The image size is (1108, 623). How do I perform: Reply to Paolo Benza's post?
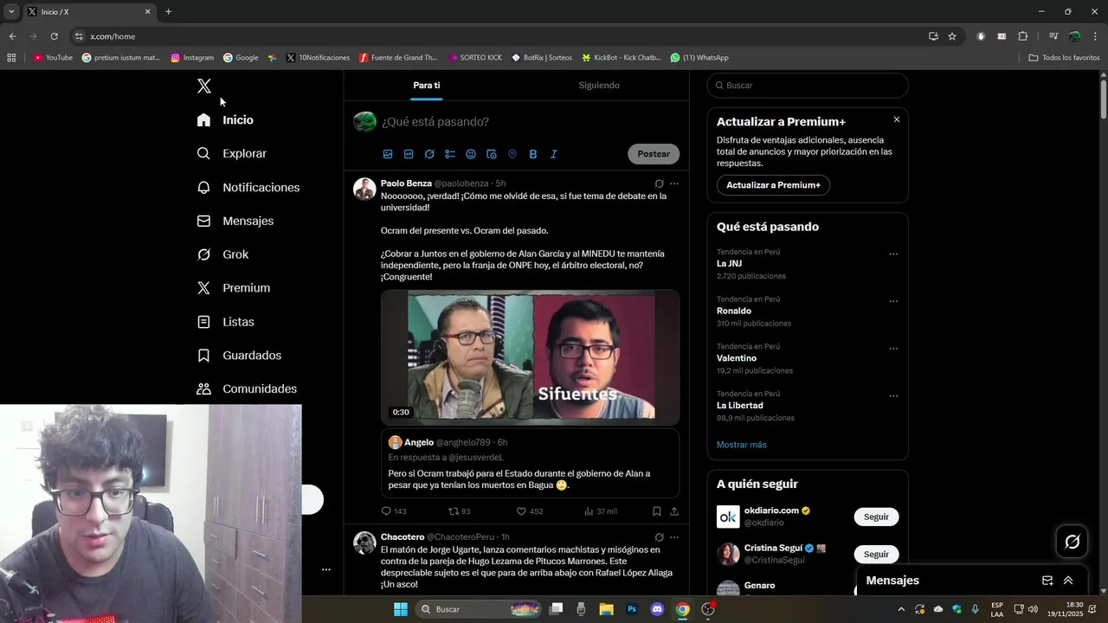[x=394, y=511]
